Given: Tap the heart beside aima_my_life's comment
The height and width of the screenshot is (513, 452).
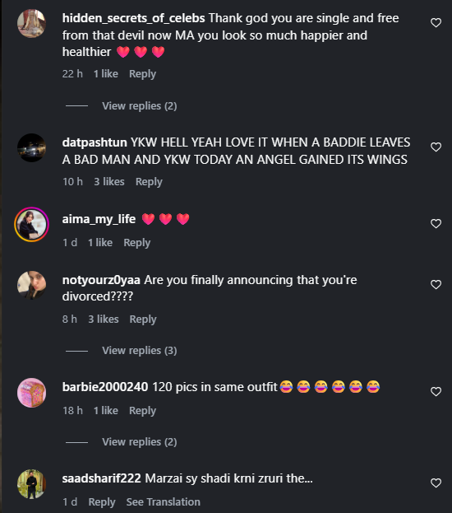Looking at the screenshot, I should pos(436,224).
